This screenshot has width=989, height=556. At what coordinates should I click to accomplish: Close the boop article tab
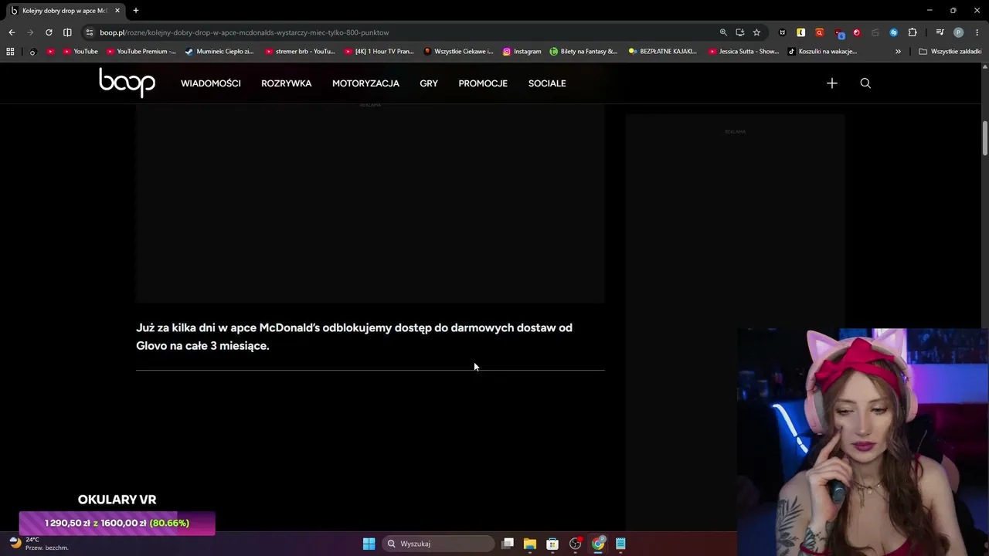[117, 11]
